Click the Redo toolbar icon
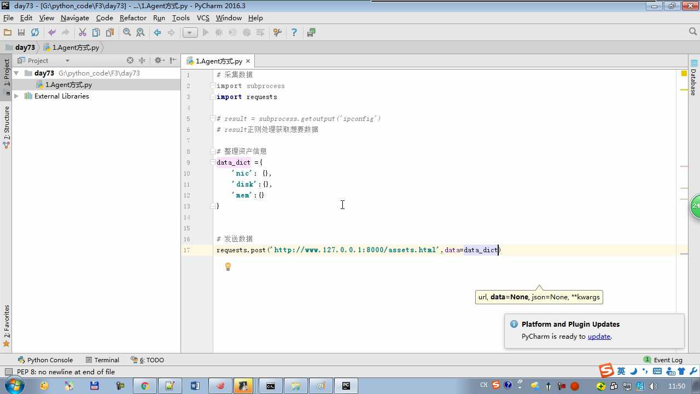Viewport: 700px width, 394px height. click(66, 33)
